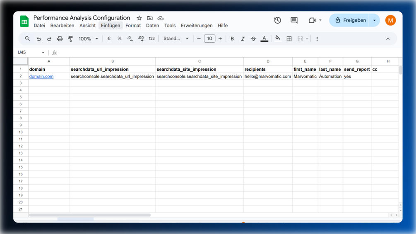
Task: Select column B header
Action: (113, 61)
